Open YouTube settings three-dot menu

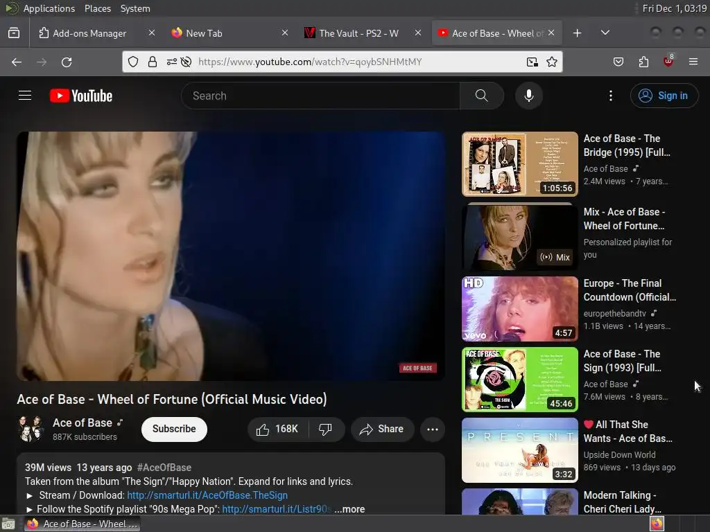[x=610, y=96]
